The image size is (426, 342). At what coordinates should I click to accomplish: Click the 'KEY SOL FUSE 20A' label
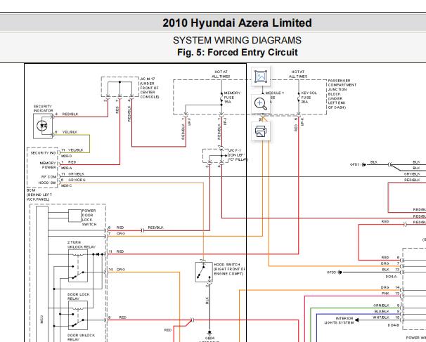tap(309, 97)
